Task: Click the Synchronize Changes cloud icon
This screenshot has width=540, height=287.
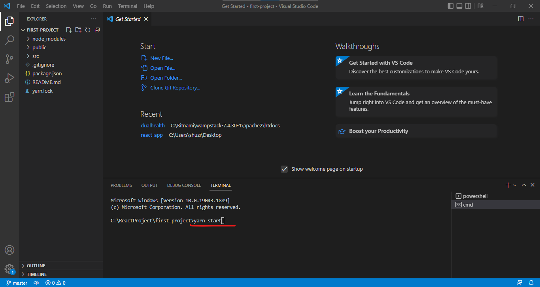Action: pyautogui.click(x=36, y=283)
